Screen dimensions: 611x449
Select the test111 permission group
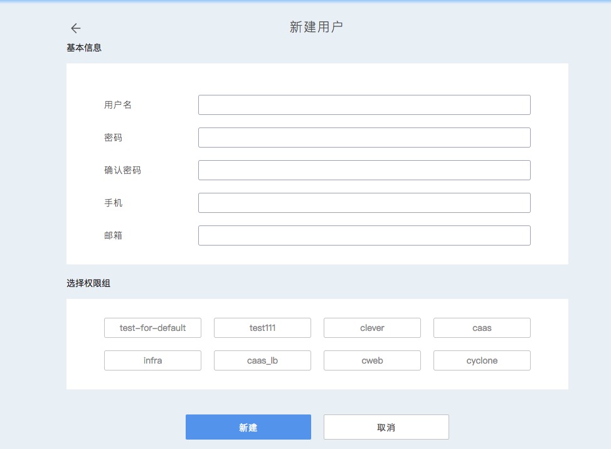click(262, 328)
